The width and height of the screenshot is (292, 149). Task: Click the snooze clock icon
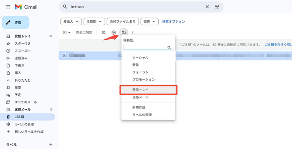tap(8, 51)
